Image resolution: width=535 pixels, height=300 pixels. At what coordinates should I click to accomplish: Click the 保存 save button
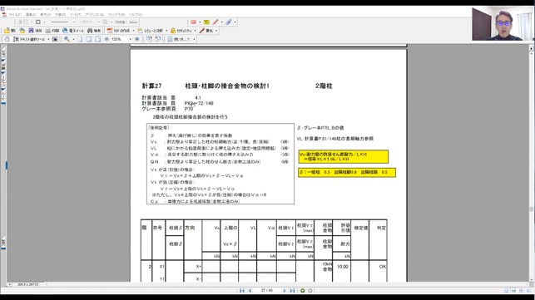click(x=35, y=31)
